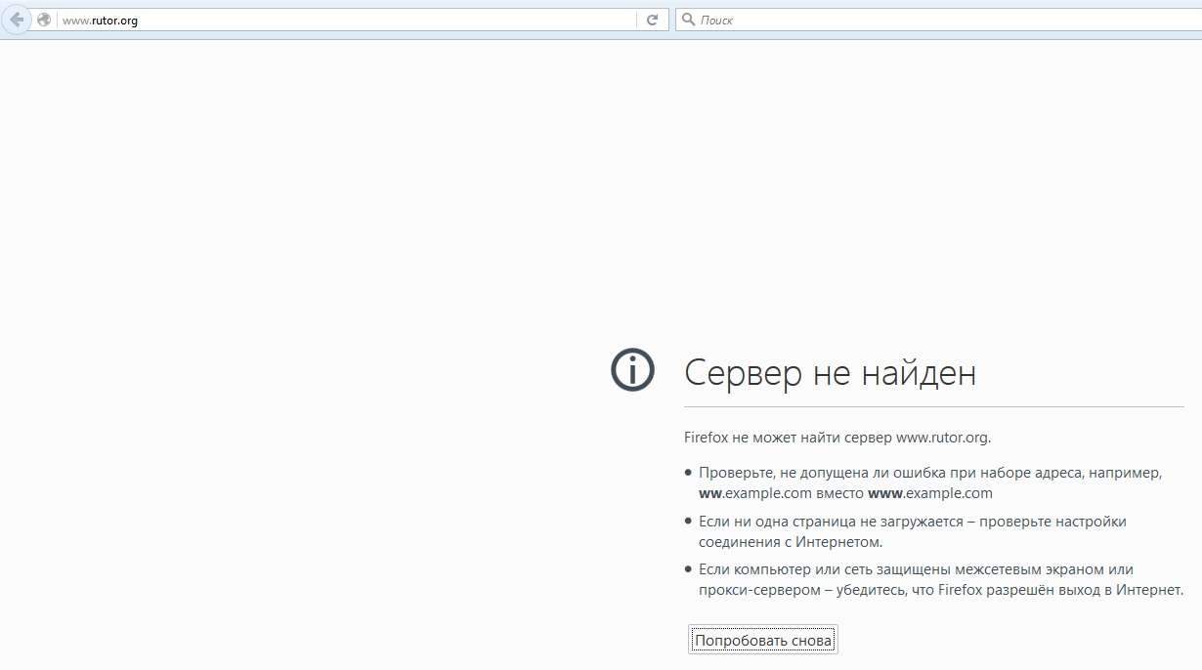Open the site identity globe icon

pyautogui.click(x=44, y=20)
